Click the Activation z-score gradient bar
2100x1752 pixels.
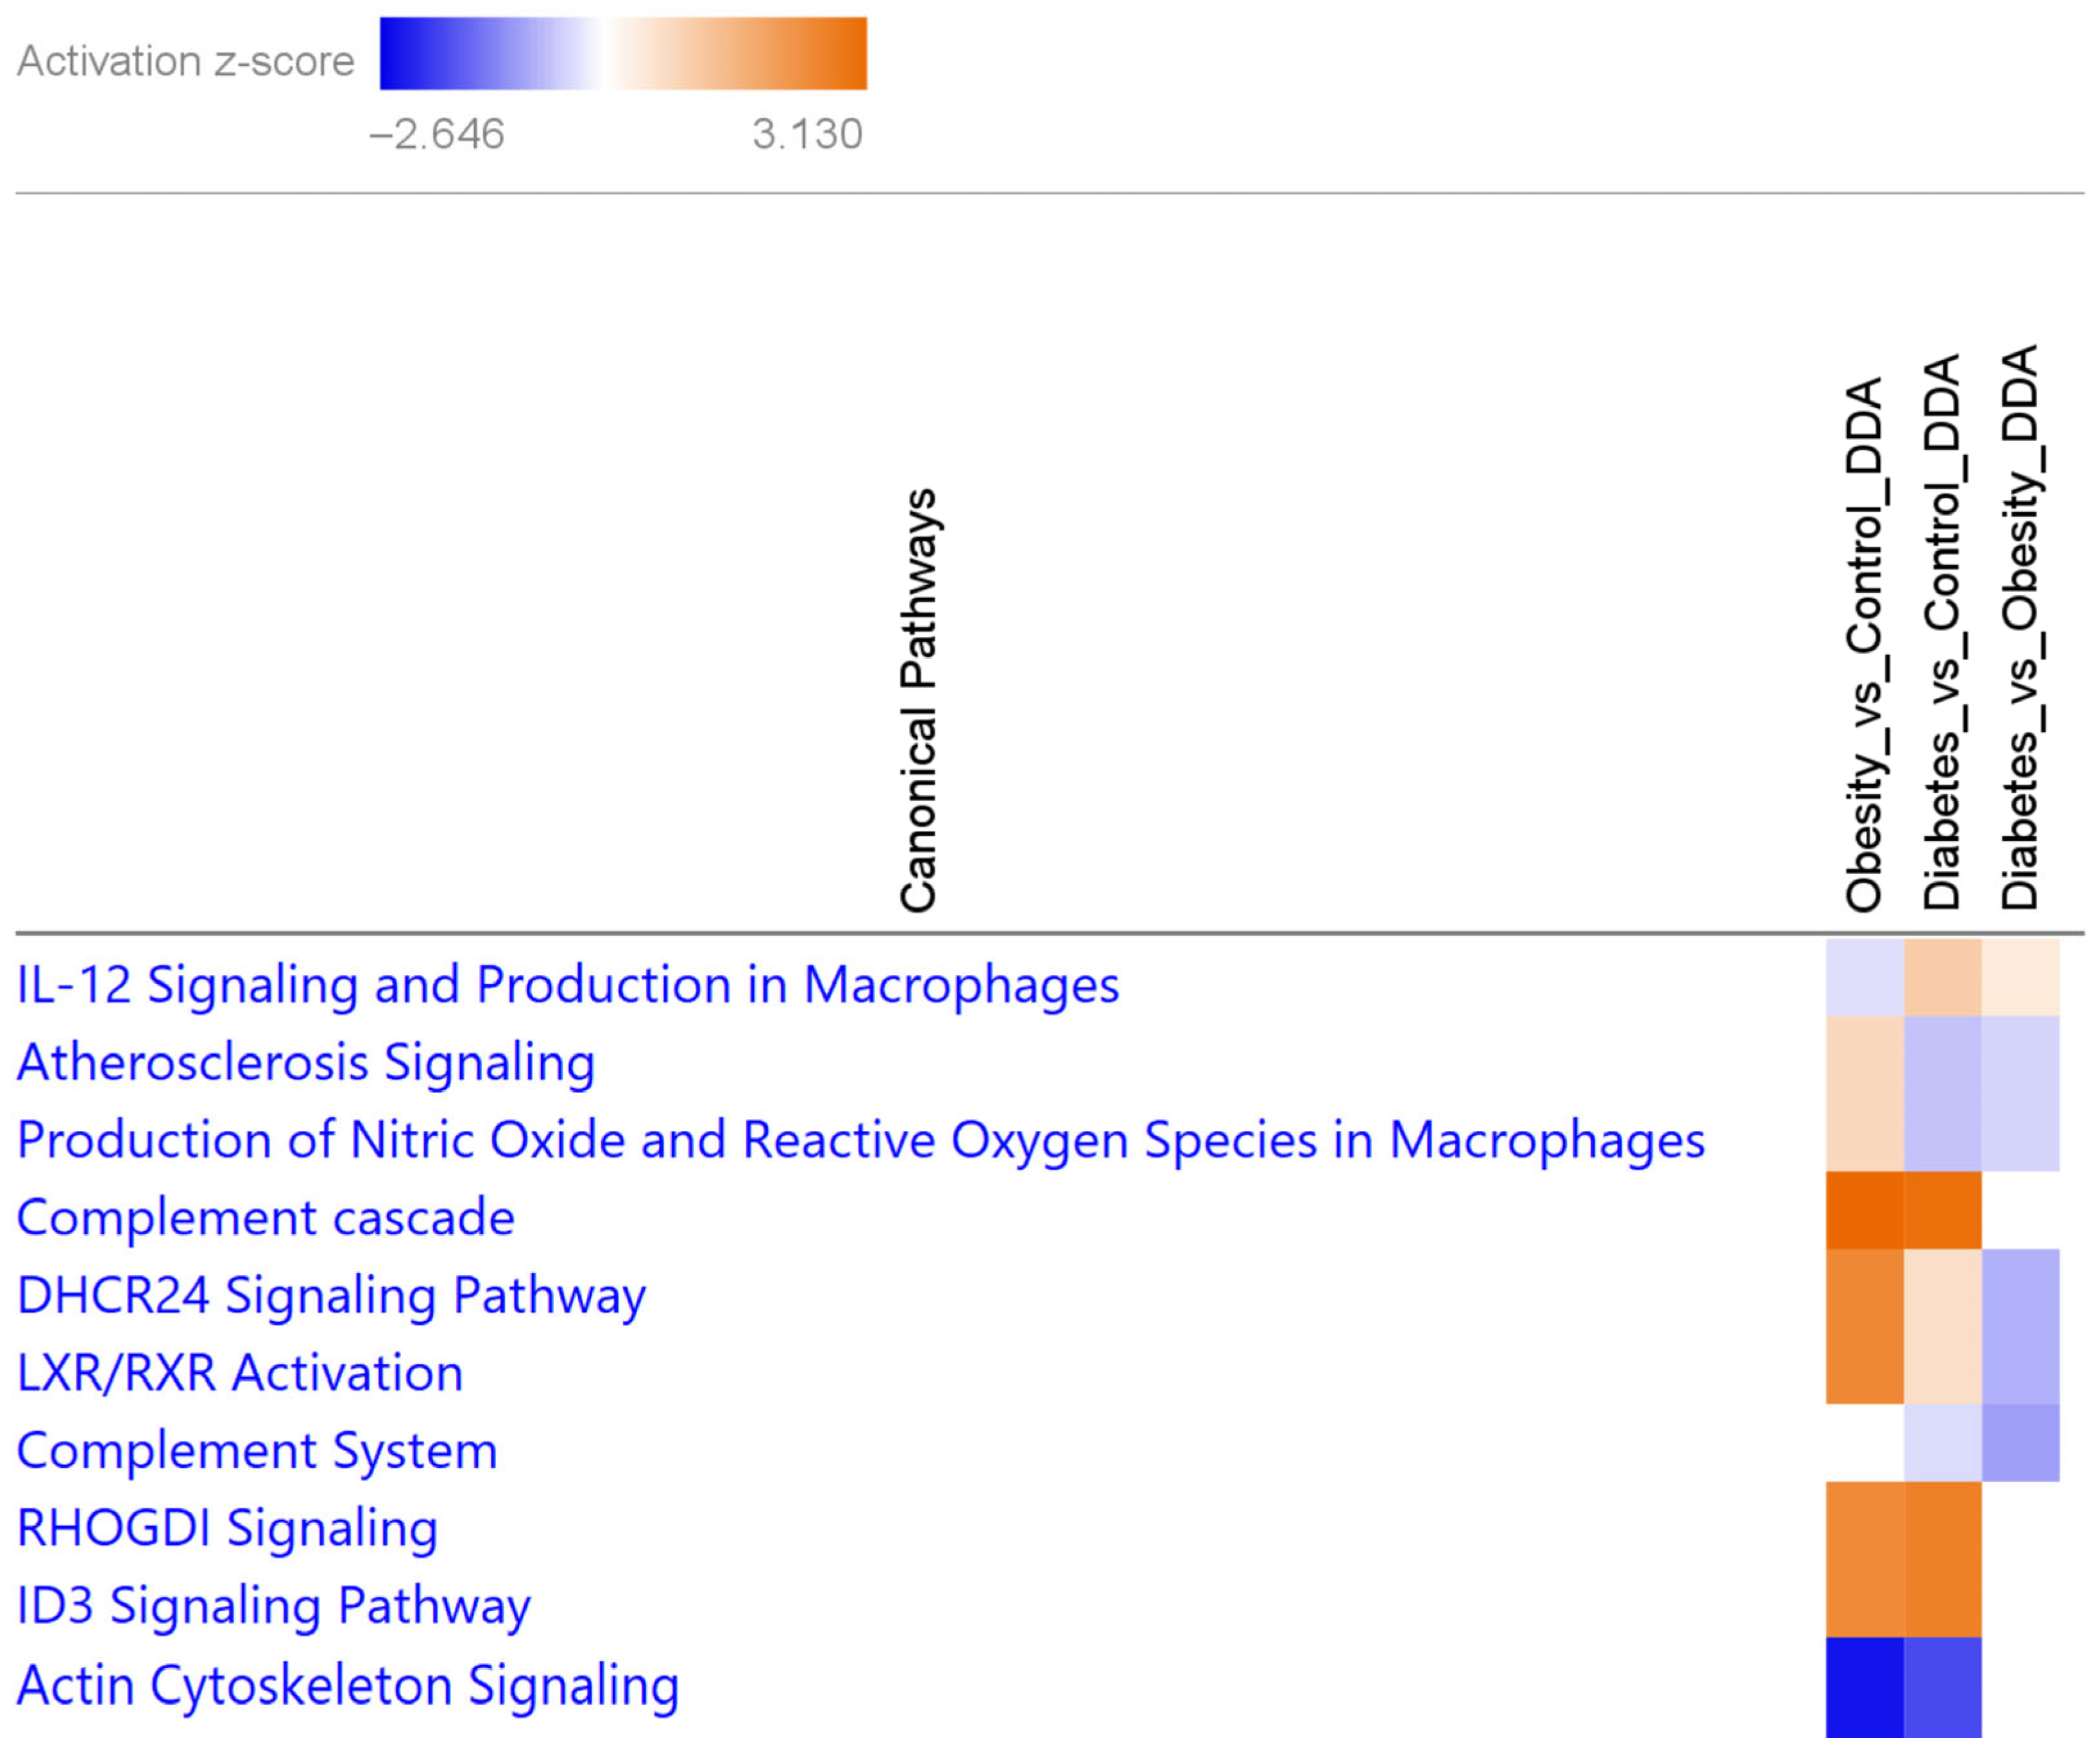[x=623, y=54]
